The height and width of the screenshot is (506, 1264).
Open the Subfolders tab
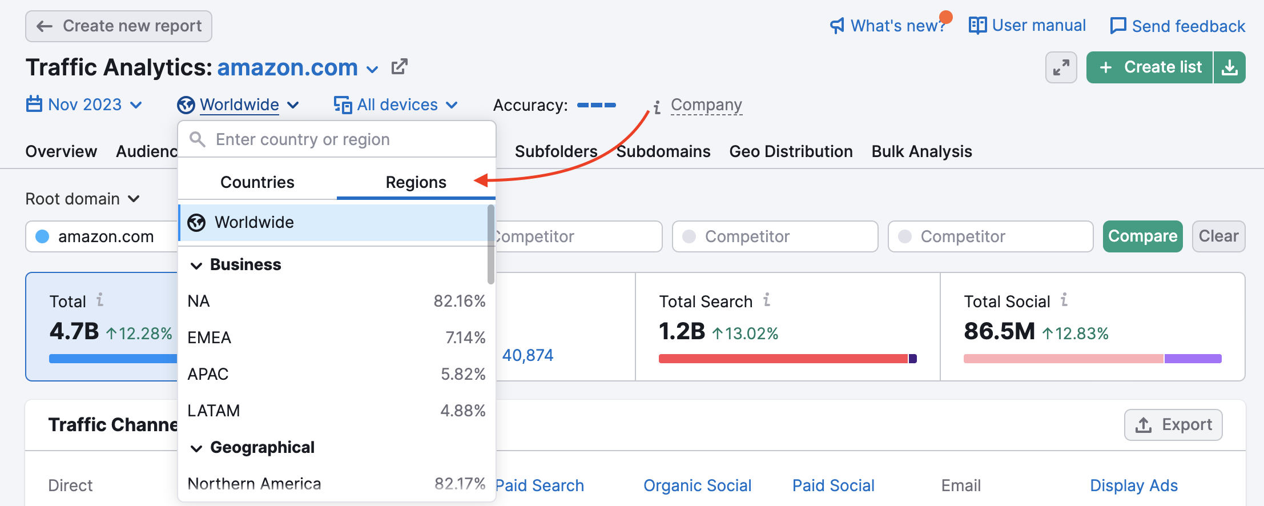click(556, 151)
